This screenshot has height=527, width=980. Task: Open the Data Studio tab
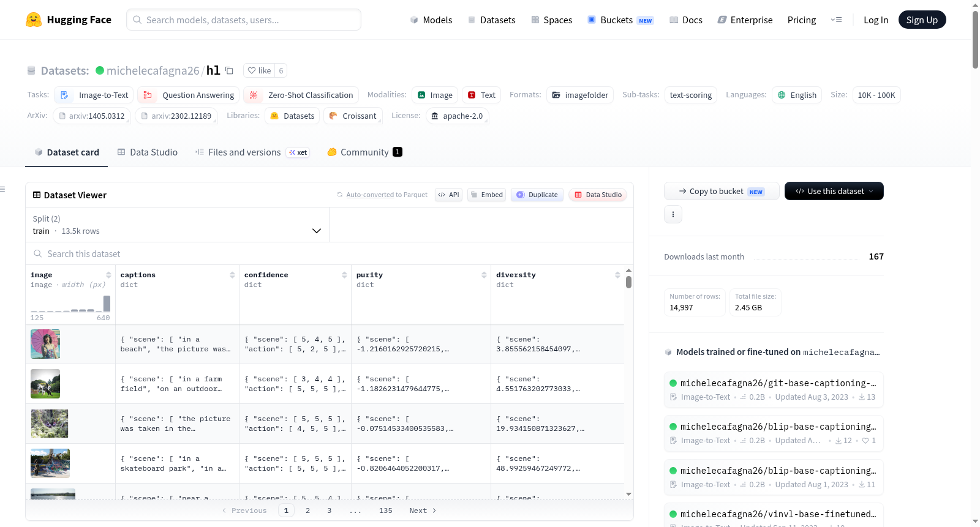pyautogui.click(x=148, y=152)
